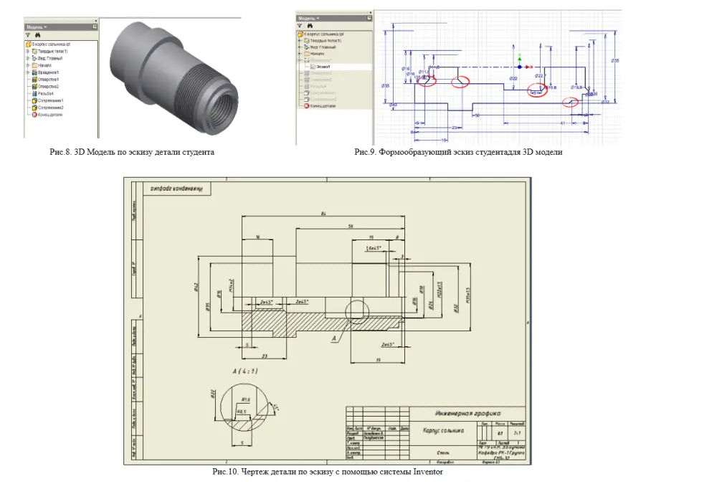
Task: Select the '6 корпус сальника.ipt' part icon
Action: tap(300, 34)
